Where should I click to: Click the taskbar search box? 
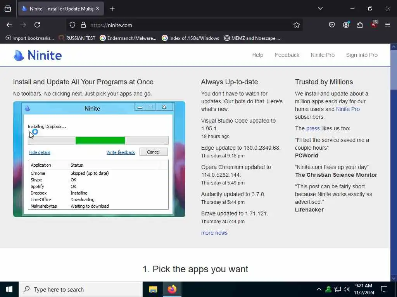coord(81,289)
